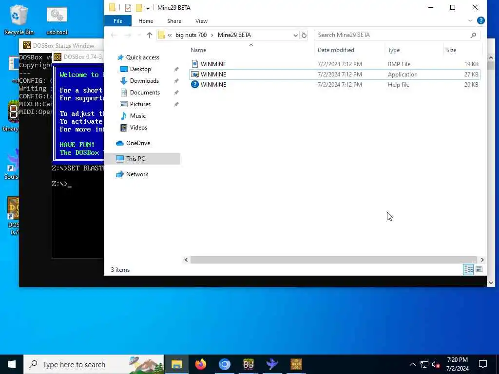The height and width of the screenshot is (374, 499).
Task: Expand the Mine29 BETA breadcrumb arrow
Action: click(212, 35)
